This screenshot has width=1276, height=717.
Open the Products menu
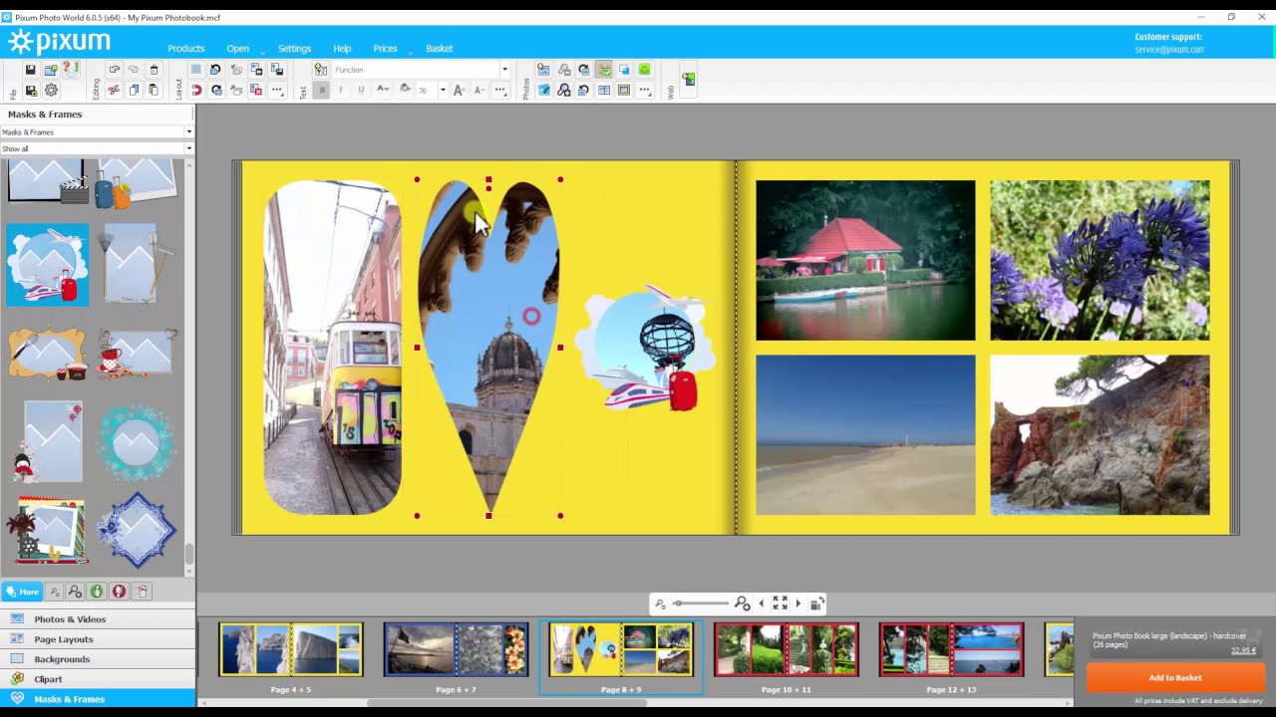point(185,49)
